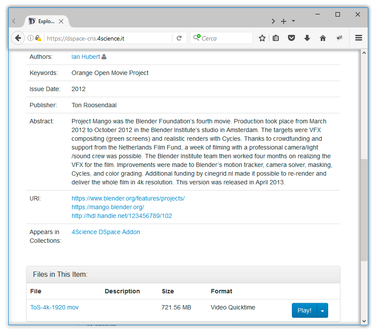Viewport: 377px width, 333px height.
Task: Click the URI label
Action: coord(35,198)
